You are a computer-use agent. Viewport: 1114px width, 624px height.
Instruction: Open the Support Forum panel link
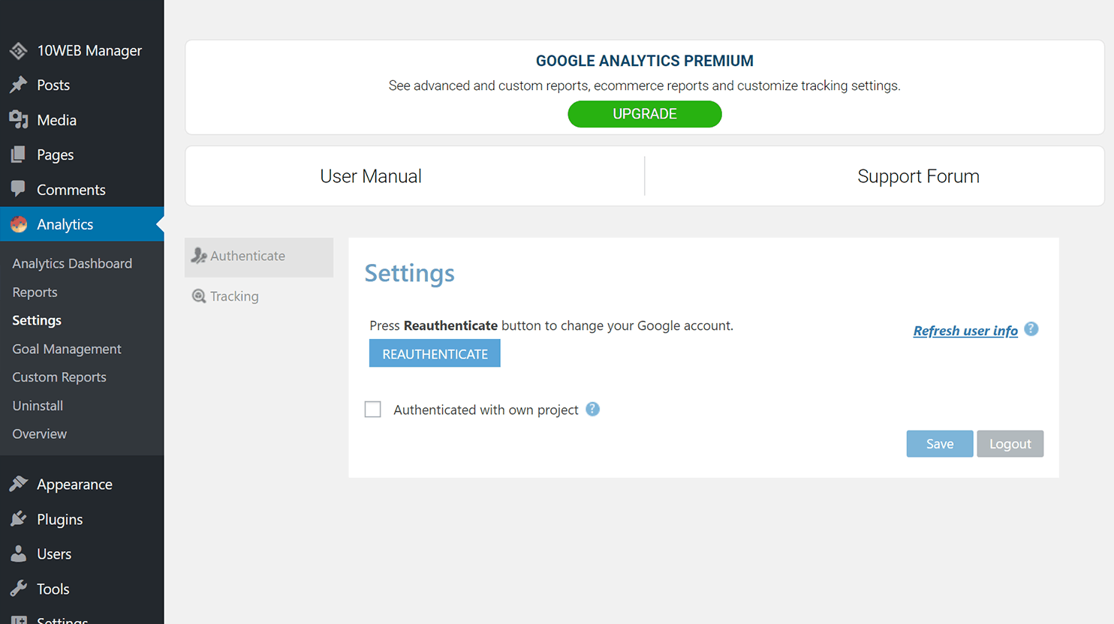(918, 176)
